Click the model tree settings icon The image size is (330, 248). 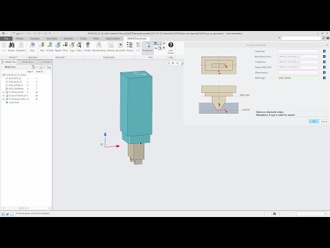coord(34,67)
